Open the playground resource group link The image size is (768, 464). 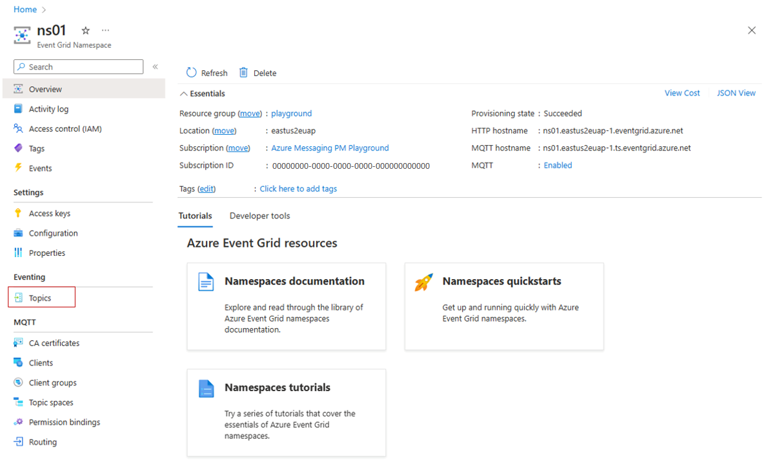(x=291, y=113)
